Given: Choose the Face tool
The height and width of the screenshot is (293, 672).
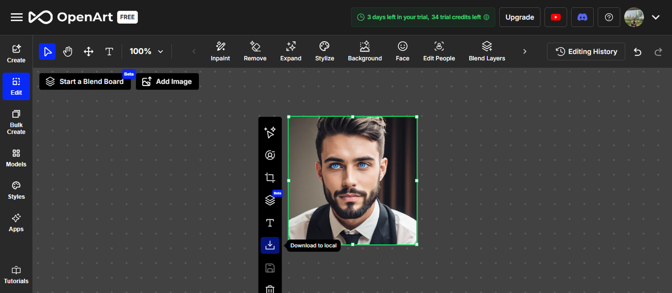Looking at the screenshot, I should pyautogui.click(x=403, y=51).
